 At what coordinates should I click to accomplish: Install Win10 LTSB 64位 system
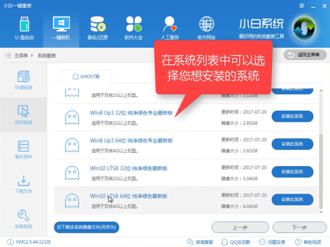292,200
